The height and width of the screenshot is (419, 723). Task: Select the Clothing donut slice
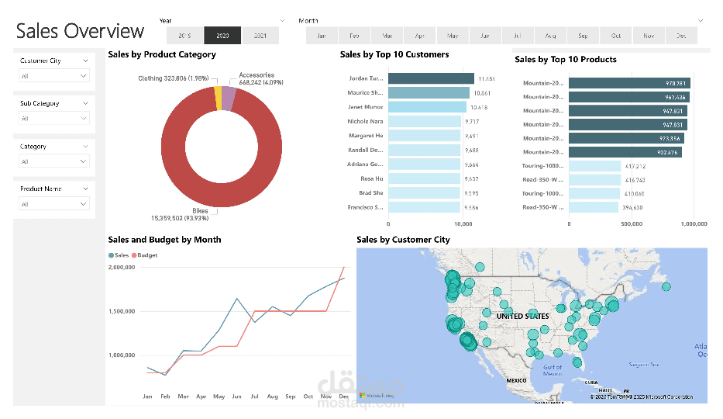[x=218, y=99]
